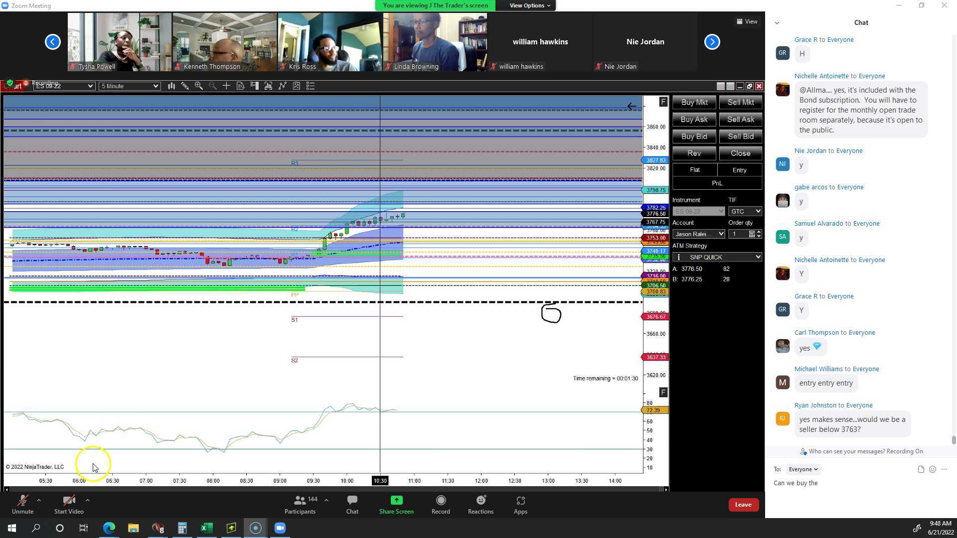Open the Order qty calculator icon
Screen dimensions: 957x538
pos(752,234)
